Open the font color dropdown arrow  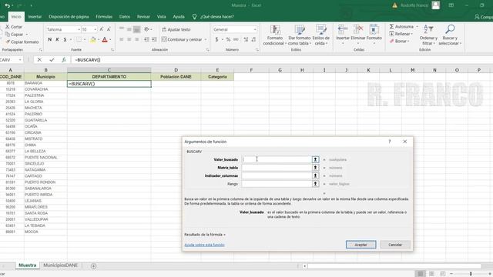tap(110, 39)
